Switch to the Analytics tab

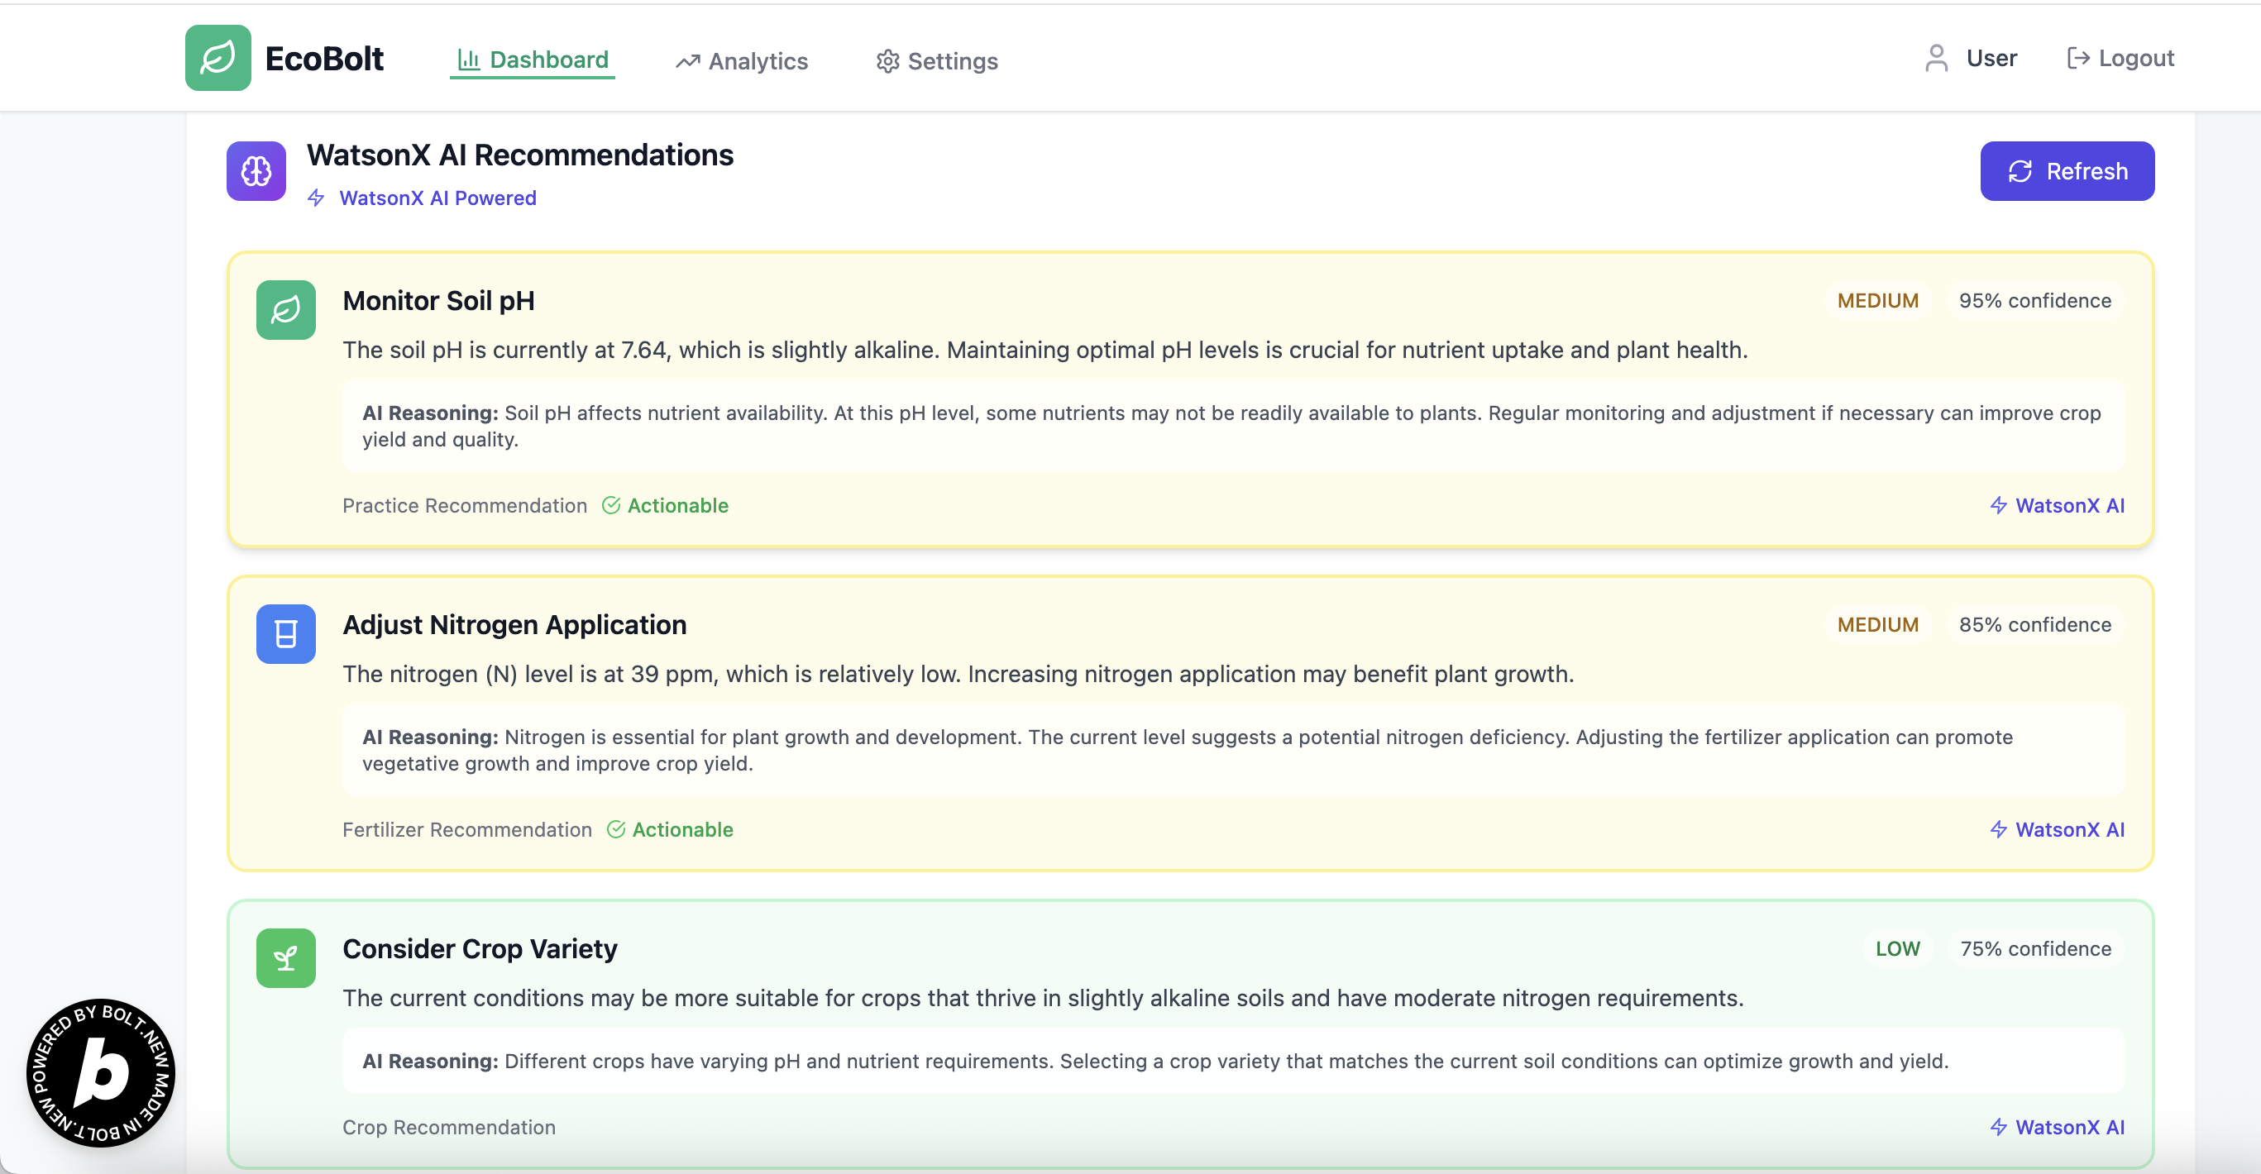742,60
